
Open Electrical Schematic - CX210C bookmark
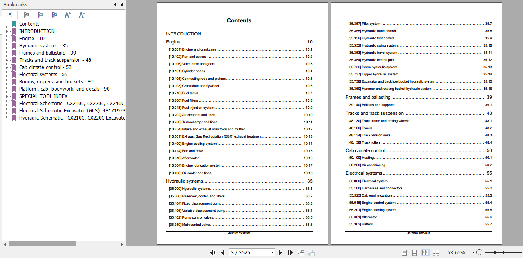click(72, 104)
